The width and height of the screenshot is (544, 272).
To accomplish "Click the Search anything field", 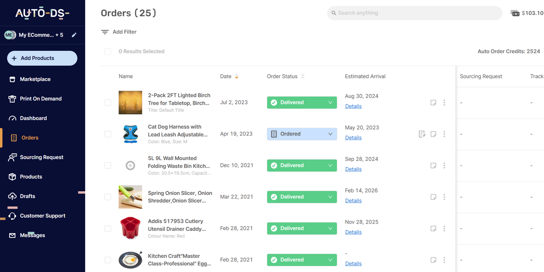I will tap(414, 13).
